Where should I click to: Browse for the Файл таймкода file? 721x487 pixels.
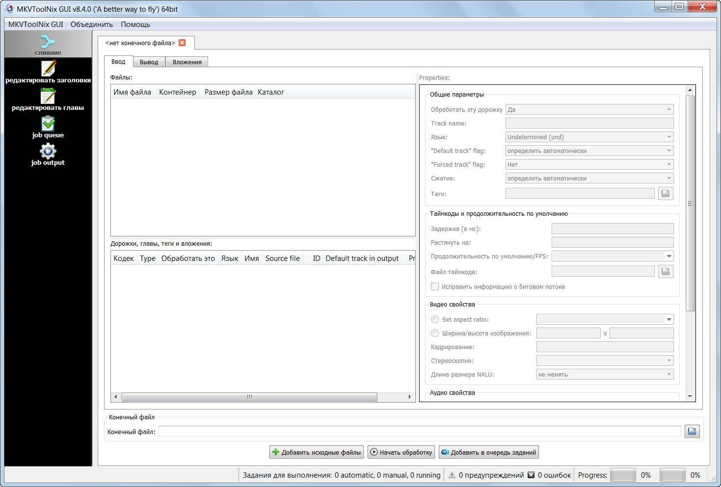[666, 271]
